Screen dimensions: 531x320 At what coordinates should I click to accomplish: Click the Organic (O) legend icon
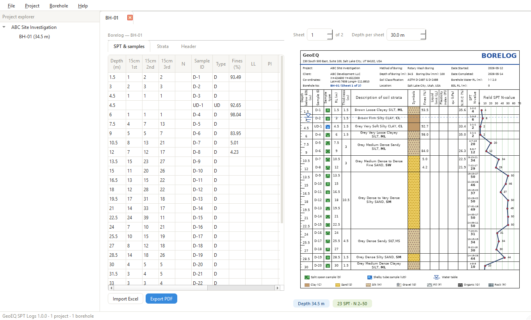coord(460,285)
